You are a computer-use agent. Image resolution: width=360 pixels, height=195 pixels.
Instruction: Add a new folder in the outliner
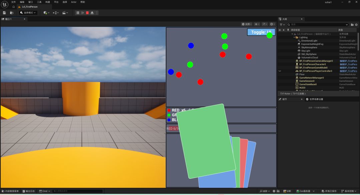coord(352,25)
